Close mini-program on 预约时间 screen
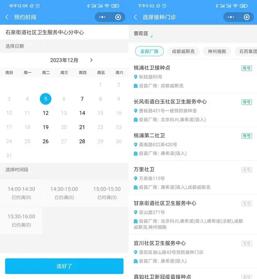 pos(118,17)
